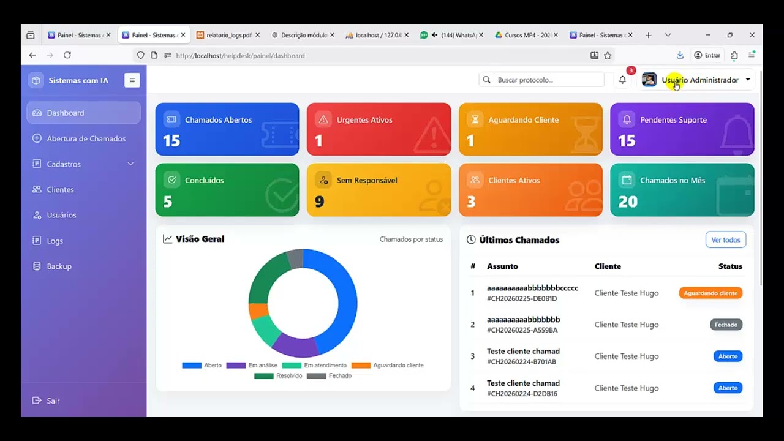Open ticket #CH20260225-DE0B1D
Image resolution: width=784 pixels, height=441 pixels.
[x=522, y=299]
